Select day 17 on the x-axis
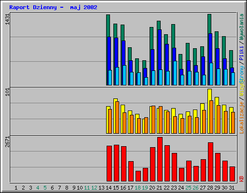The height and width of the screenshot is (193, 247). pos(130,188)
